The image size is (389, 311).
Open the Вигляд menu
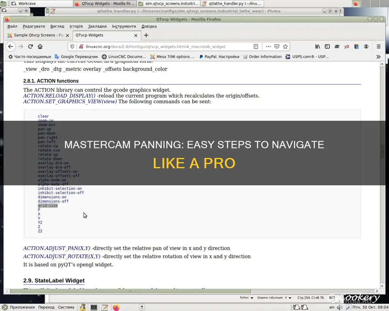pos(57,26)
